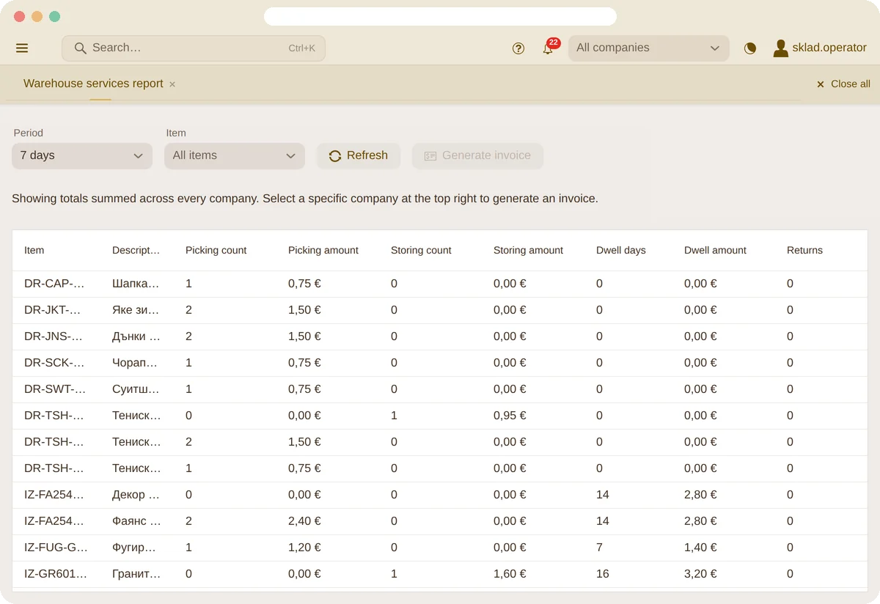
Task: Open notifications bell with 22 badge
Action: click(548, 48)
